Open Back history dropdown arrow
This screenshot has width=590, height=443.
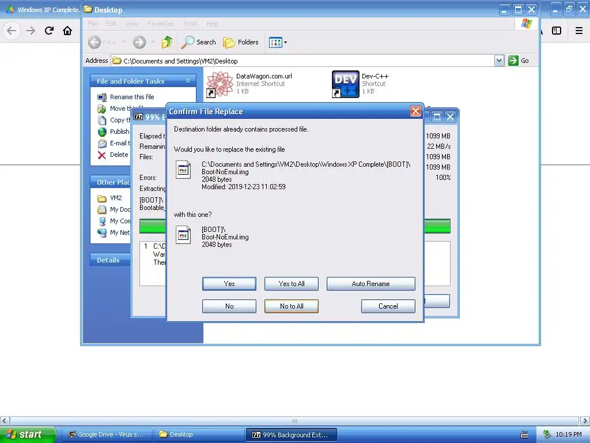click(x=123, y=42)
